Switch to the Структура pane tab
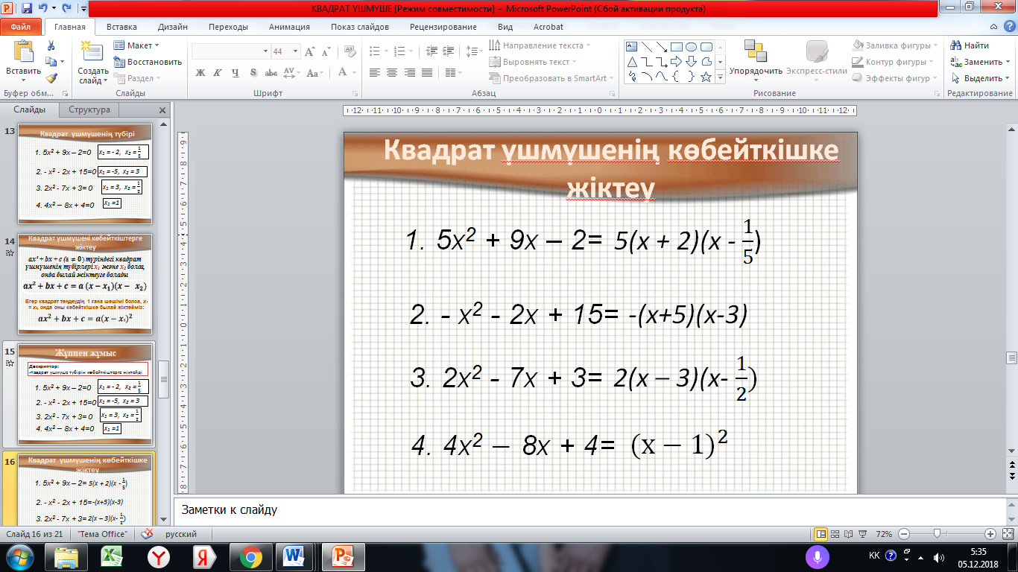 pos(89,109)
